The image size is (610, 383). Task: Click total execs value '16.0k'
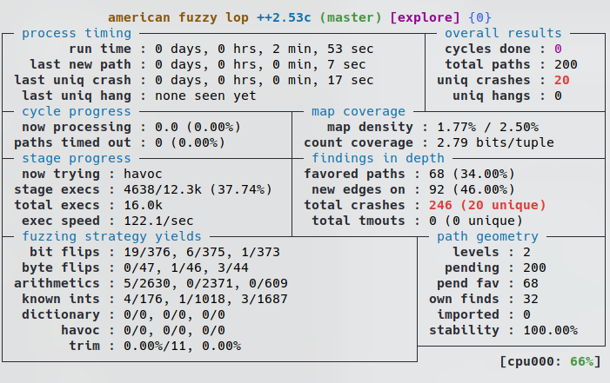[x=143, y=205]
